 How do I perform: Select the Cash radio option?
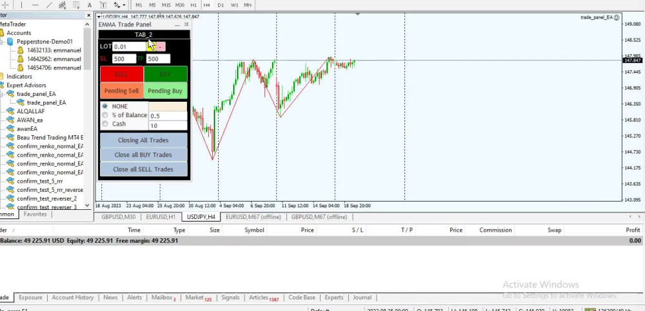tap(105, 124)
